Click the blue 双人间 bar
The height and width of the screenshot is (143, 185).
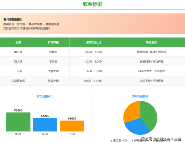click(x=45, y=125)
